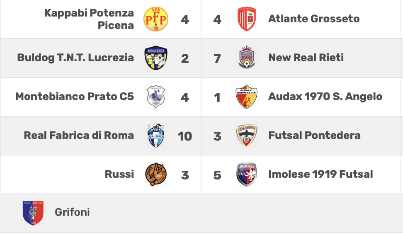
Task: Click the Kappabi Potenza Picena crest
Action: pos(156,19)
